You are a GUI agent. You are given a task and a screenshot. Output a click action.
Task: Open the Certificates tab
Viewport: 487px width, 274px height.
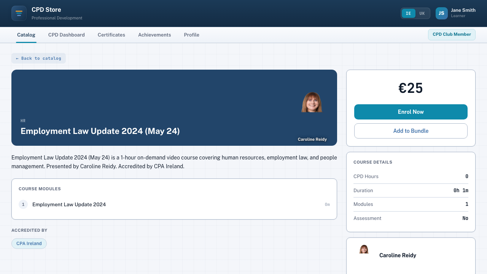pyautogui.click(x=111, y=35)
